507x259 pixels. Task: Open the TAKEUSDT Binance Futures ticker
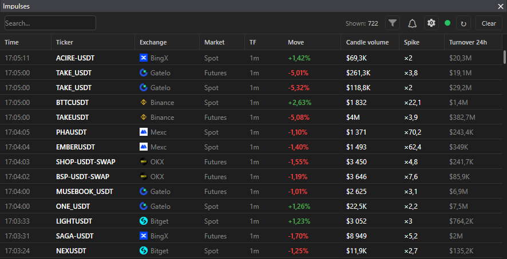tap(72, 118)
